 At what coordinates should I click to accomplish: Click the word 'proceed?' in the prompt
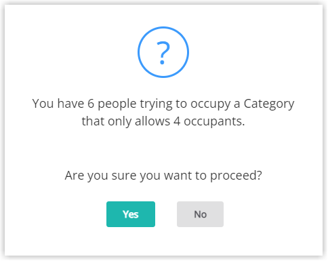pos(236,176)
